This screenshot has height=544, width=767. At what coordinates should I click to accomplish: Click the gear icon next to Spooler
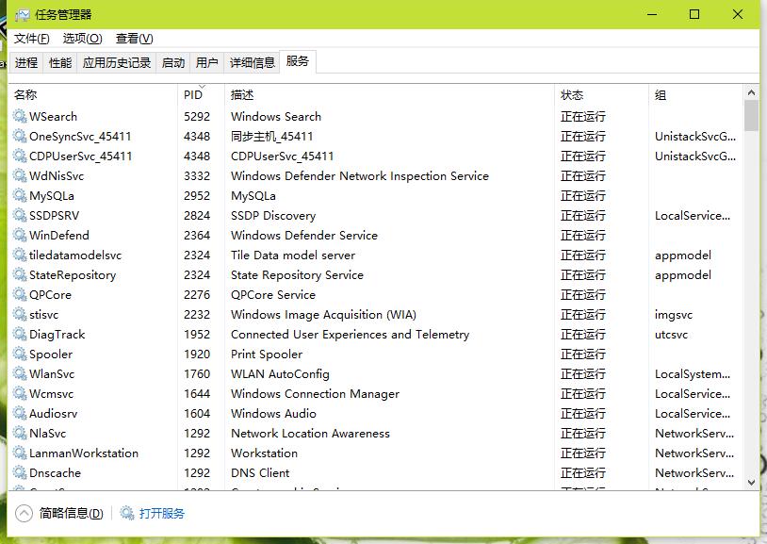pyautogui.click(x=20, y=354)
